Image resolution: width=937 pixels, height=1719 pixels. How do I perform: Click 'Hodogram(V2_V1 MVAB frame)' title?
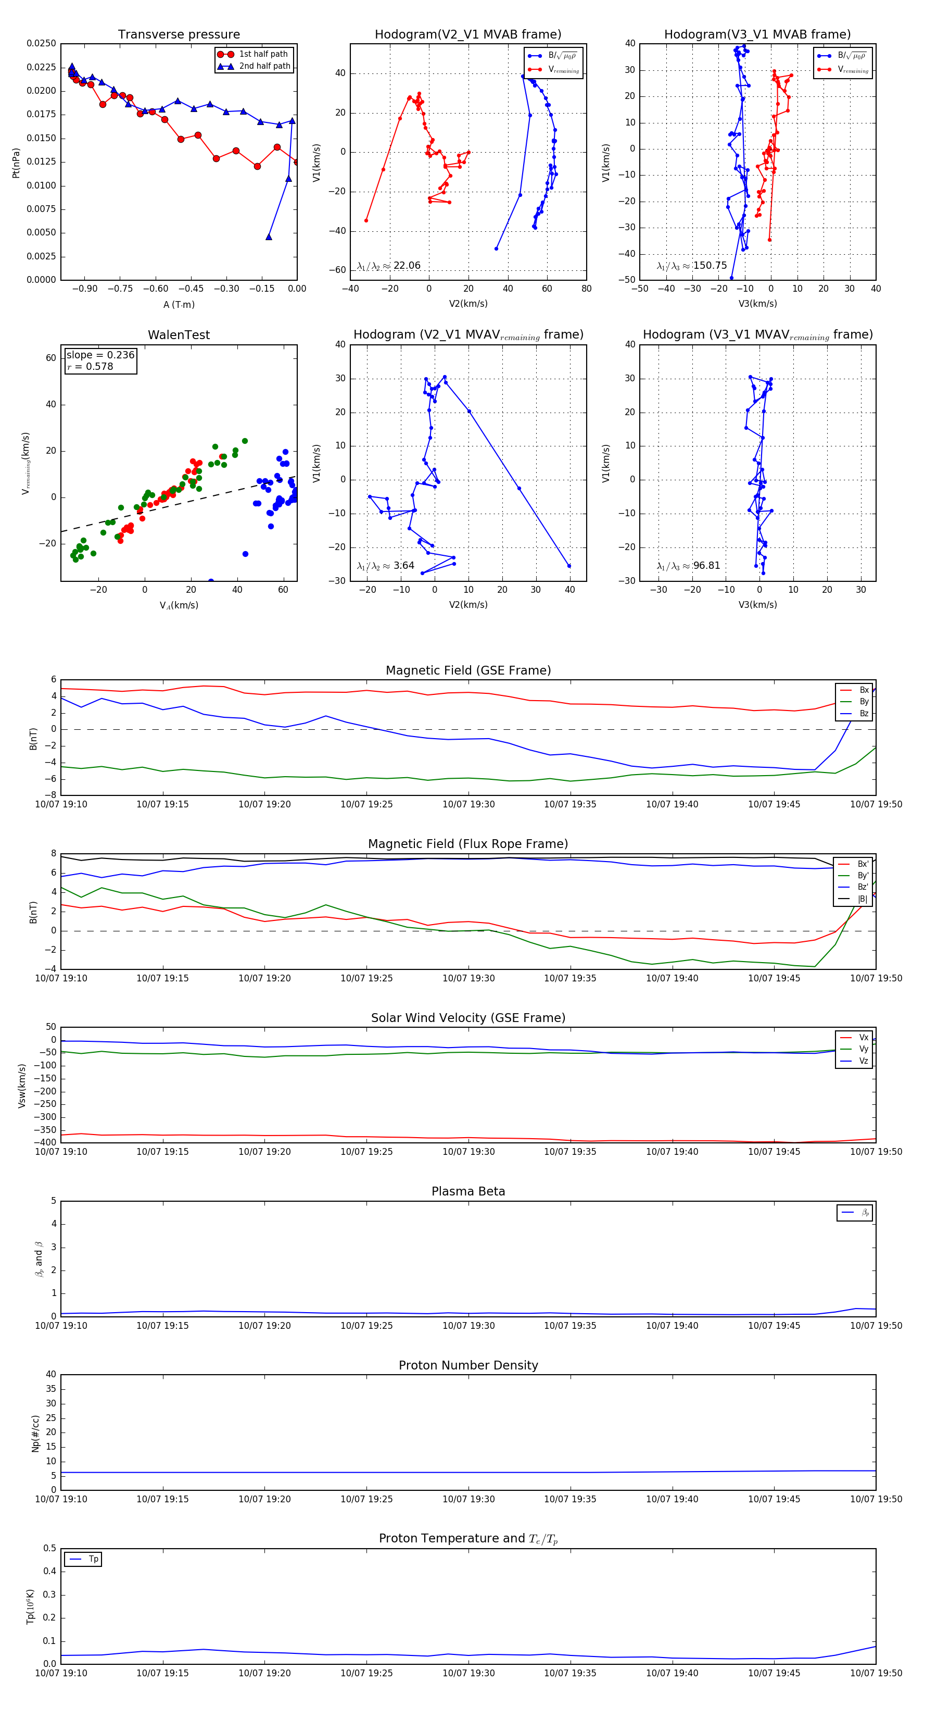(x=468, y=34)
